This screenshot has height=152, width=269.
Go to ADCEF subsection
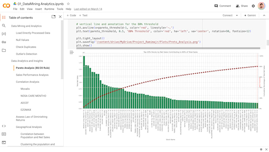(25, 103)
